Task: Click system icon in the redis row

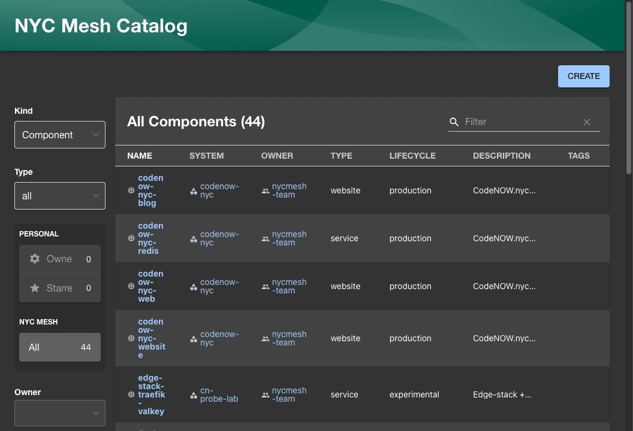Action: [194, 239]
